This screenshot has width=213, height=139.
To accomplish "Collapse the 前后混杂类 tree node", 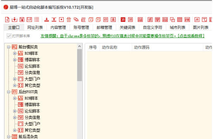I will pyautogui.click(x=8, y=137).
